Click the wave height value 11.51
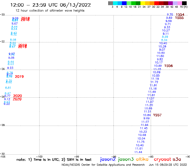 pos(147,112)
